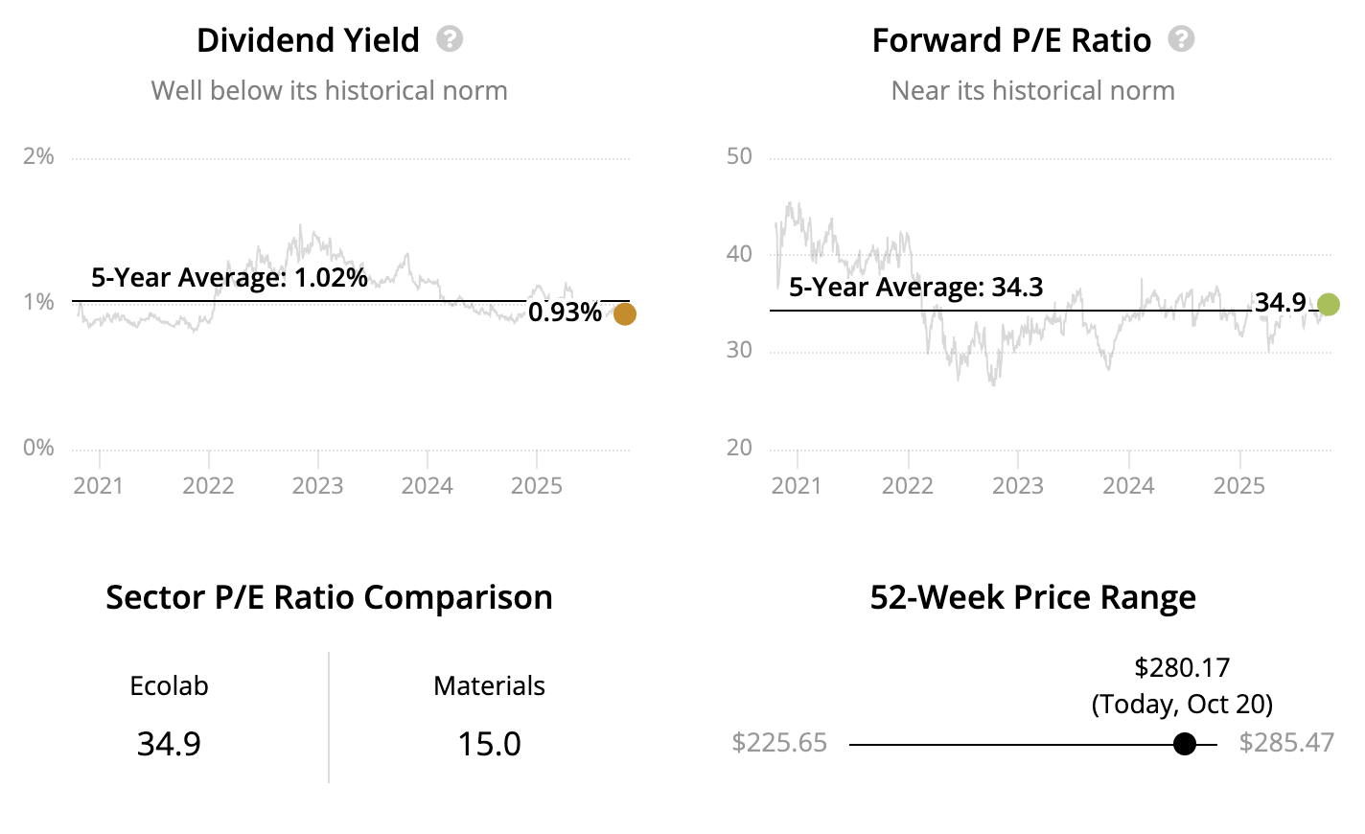Click the Ecolab P/E value 34.9
The height and width of the screenshot is (834, 1365).
[169, 744]
